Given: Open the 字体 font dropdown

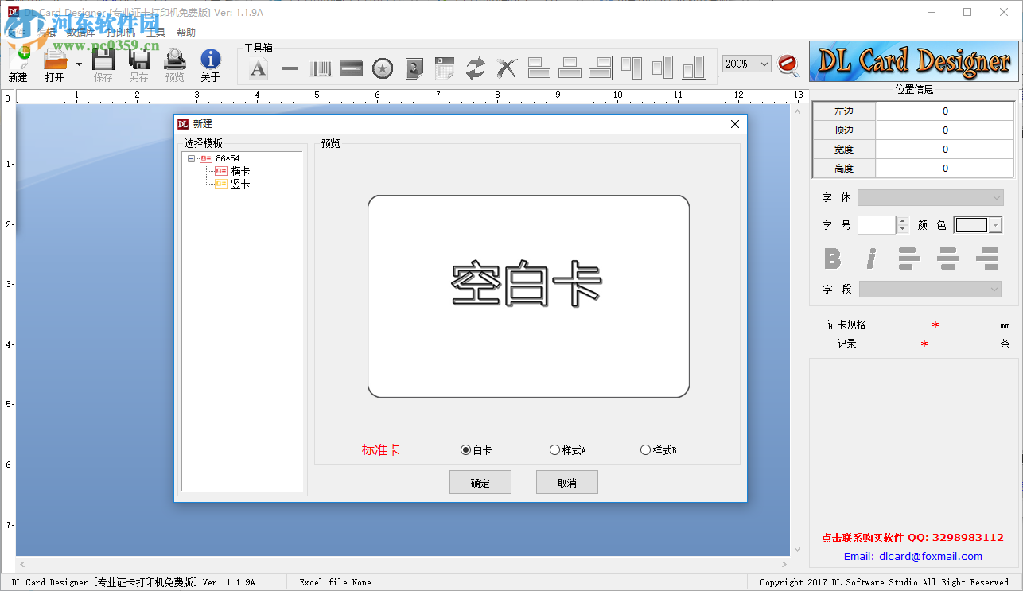Looking at the screenshot, I should pos(997,197).
